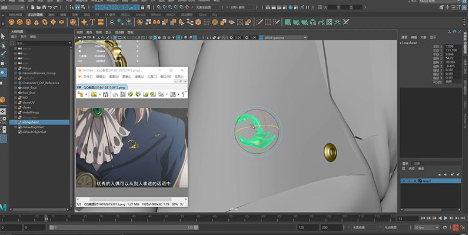The width and height of the screenshot is (469, 235).
Task: Open the menu set dropdown at top left
Action: [x=12, y=7]
